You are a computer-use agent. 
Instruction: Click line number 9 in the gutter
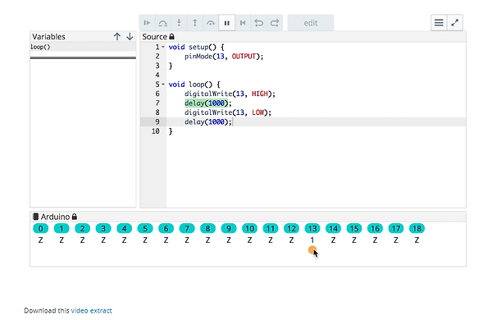157,121
